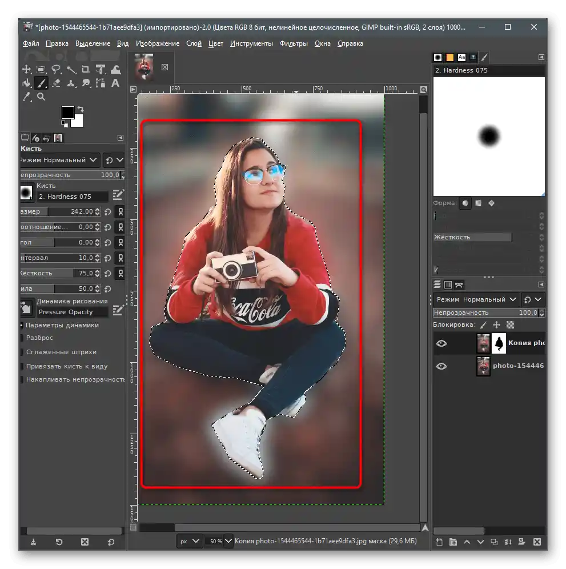Select the Warp Transform tool
The height and width of the screenshot is (569, 566).
point(115,69)
